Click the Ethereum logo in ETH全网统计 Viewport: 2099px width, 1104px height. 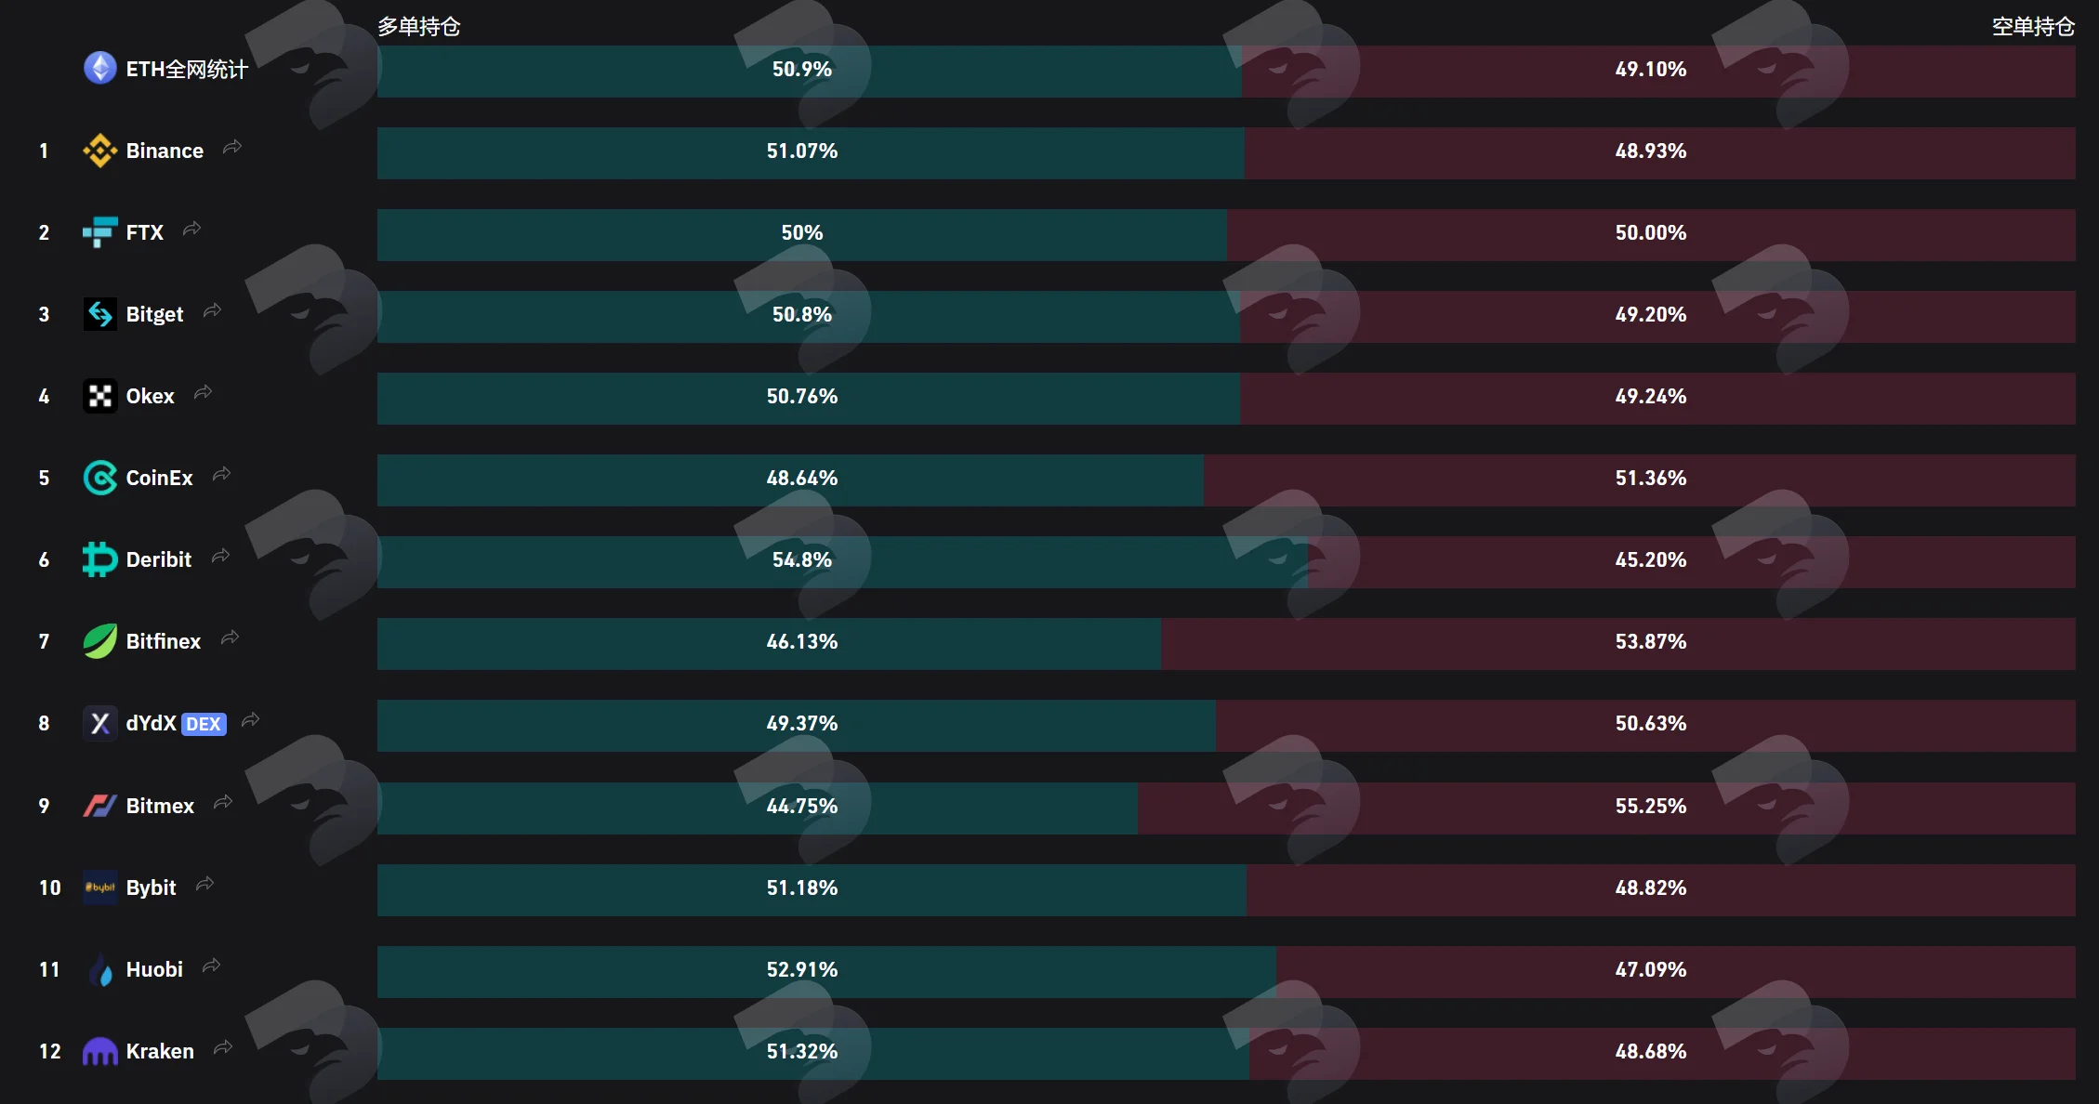[x=100, y=68]
